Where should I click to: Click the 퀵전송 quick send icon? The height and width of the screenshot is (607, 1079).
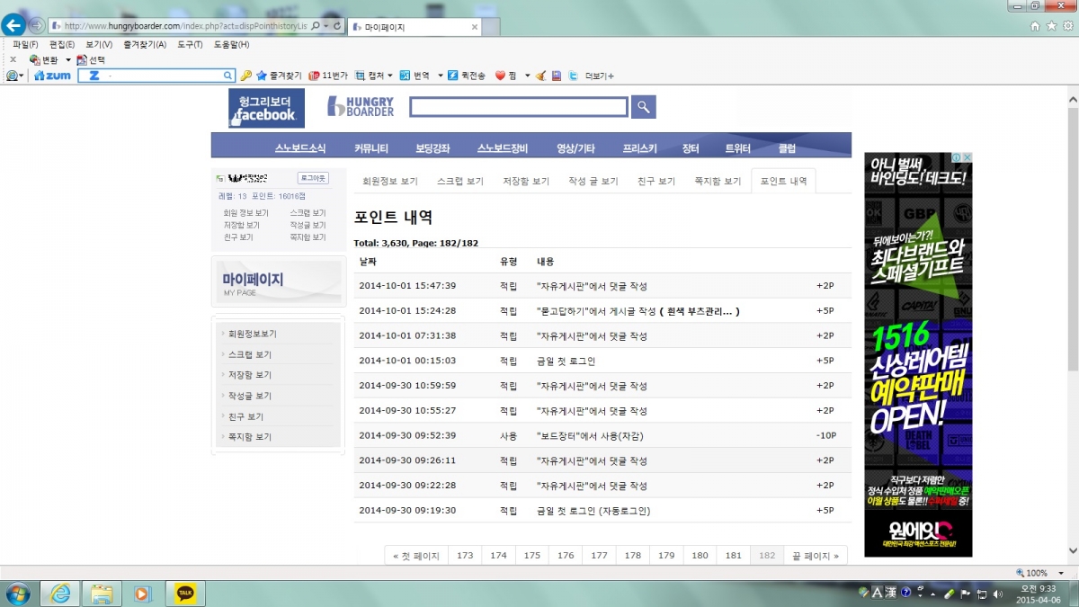(453, 76)
